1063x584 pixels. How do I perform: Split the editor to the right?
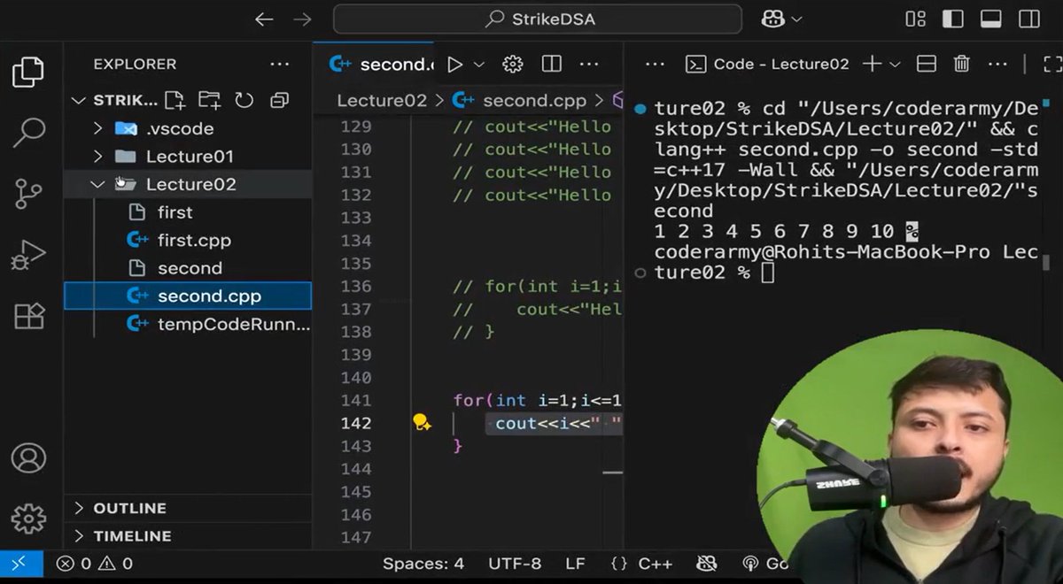point(551,64)
